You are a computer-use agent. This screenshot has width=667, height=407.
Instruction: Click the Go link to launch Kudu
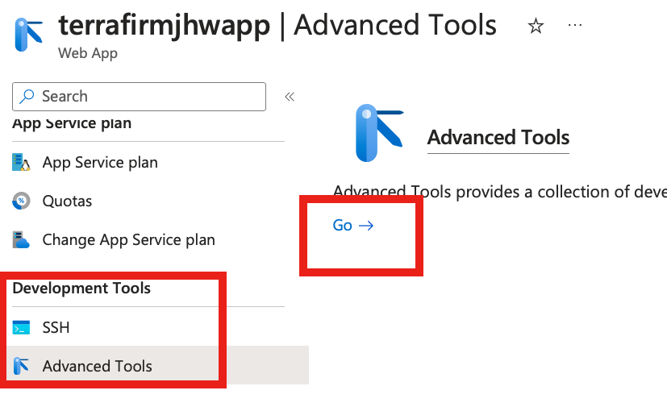point(352,226)
